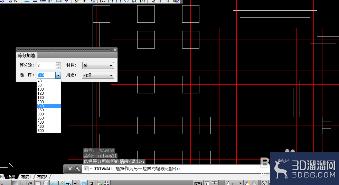
Task: Toggle Dynamic Input status icon
Action: pos(68,183)
